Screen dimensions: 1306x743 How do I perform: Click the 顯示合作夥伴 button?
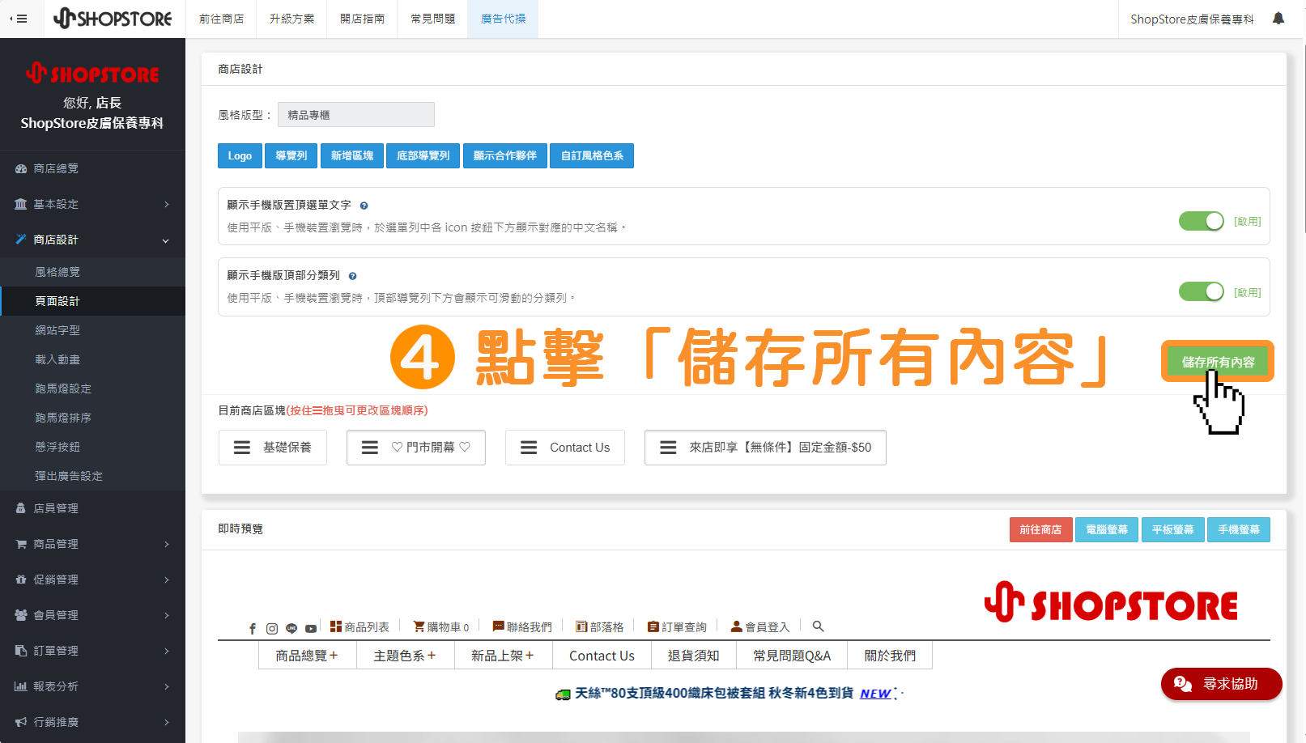(x=505, y=155)
